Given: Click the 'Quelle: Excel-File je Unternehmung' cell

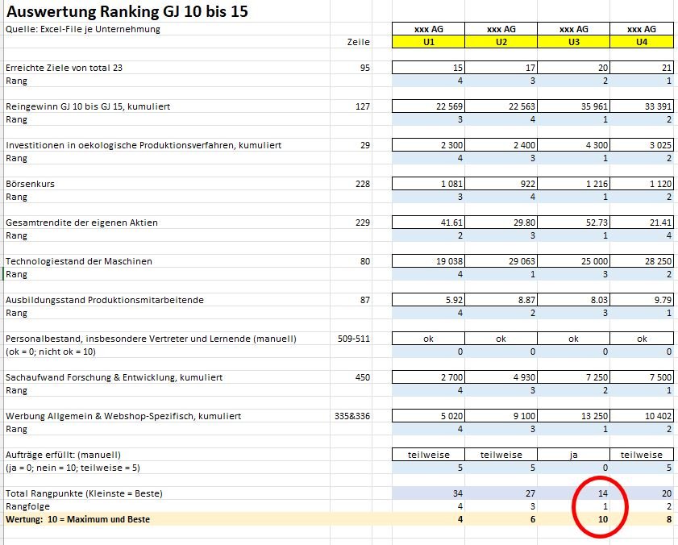Looking at the screenshot, I should 82,29.
